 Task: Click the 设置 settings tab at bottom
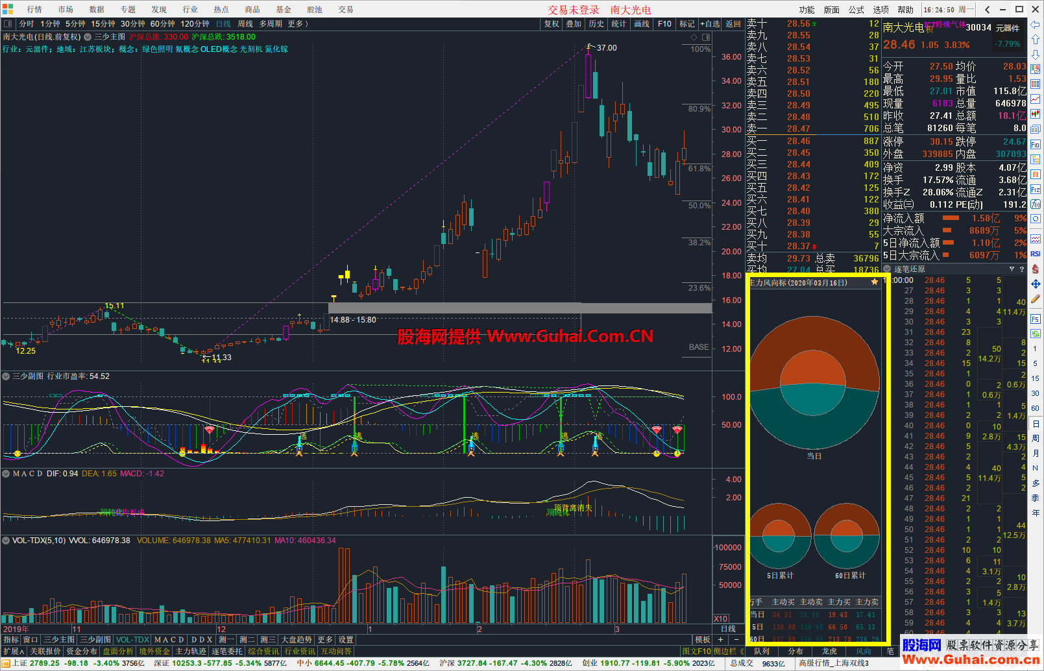pos(346,640)
